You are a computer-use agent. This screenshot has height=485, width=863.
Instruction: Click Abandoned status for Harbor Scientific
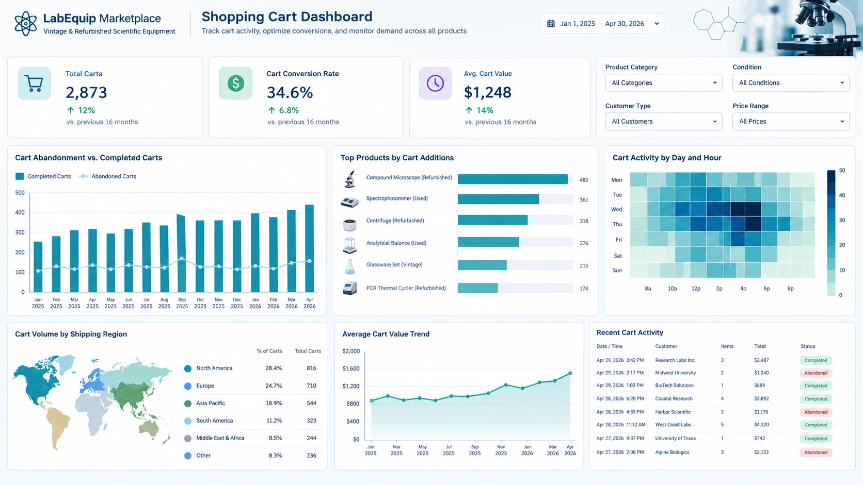(816, 412)
